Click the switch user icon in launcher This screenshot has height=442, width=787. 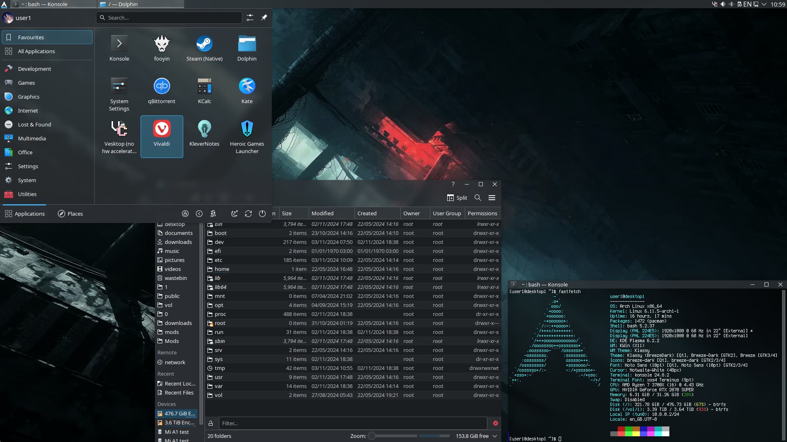tap(213, 214)
